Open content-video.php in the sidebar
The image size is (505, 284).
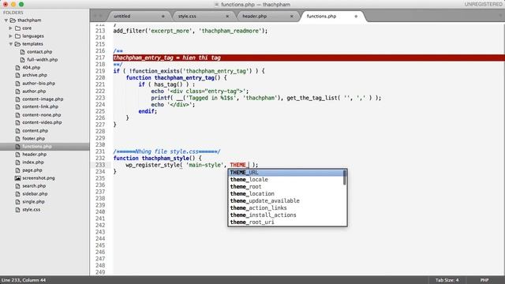coord(42,122)
